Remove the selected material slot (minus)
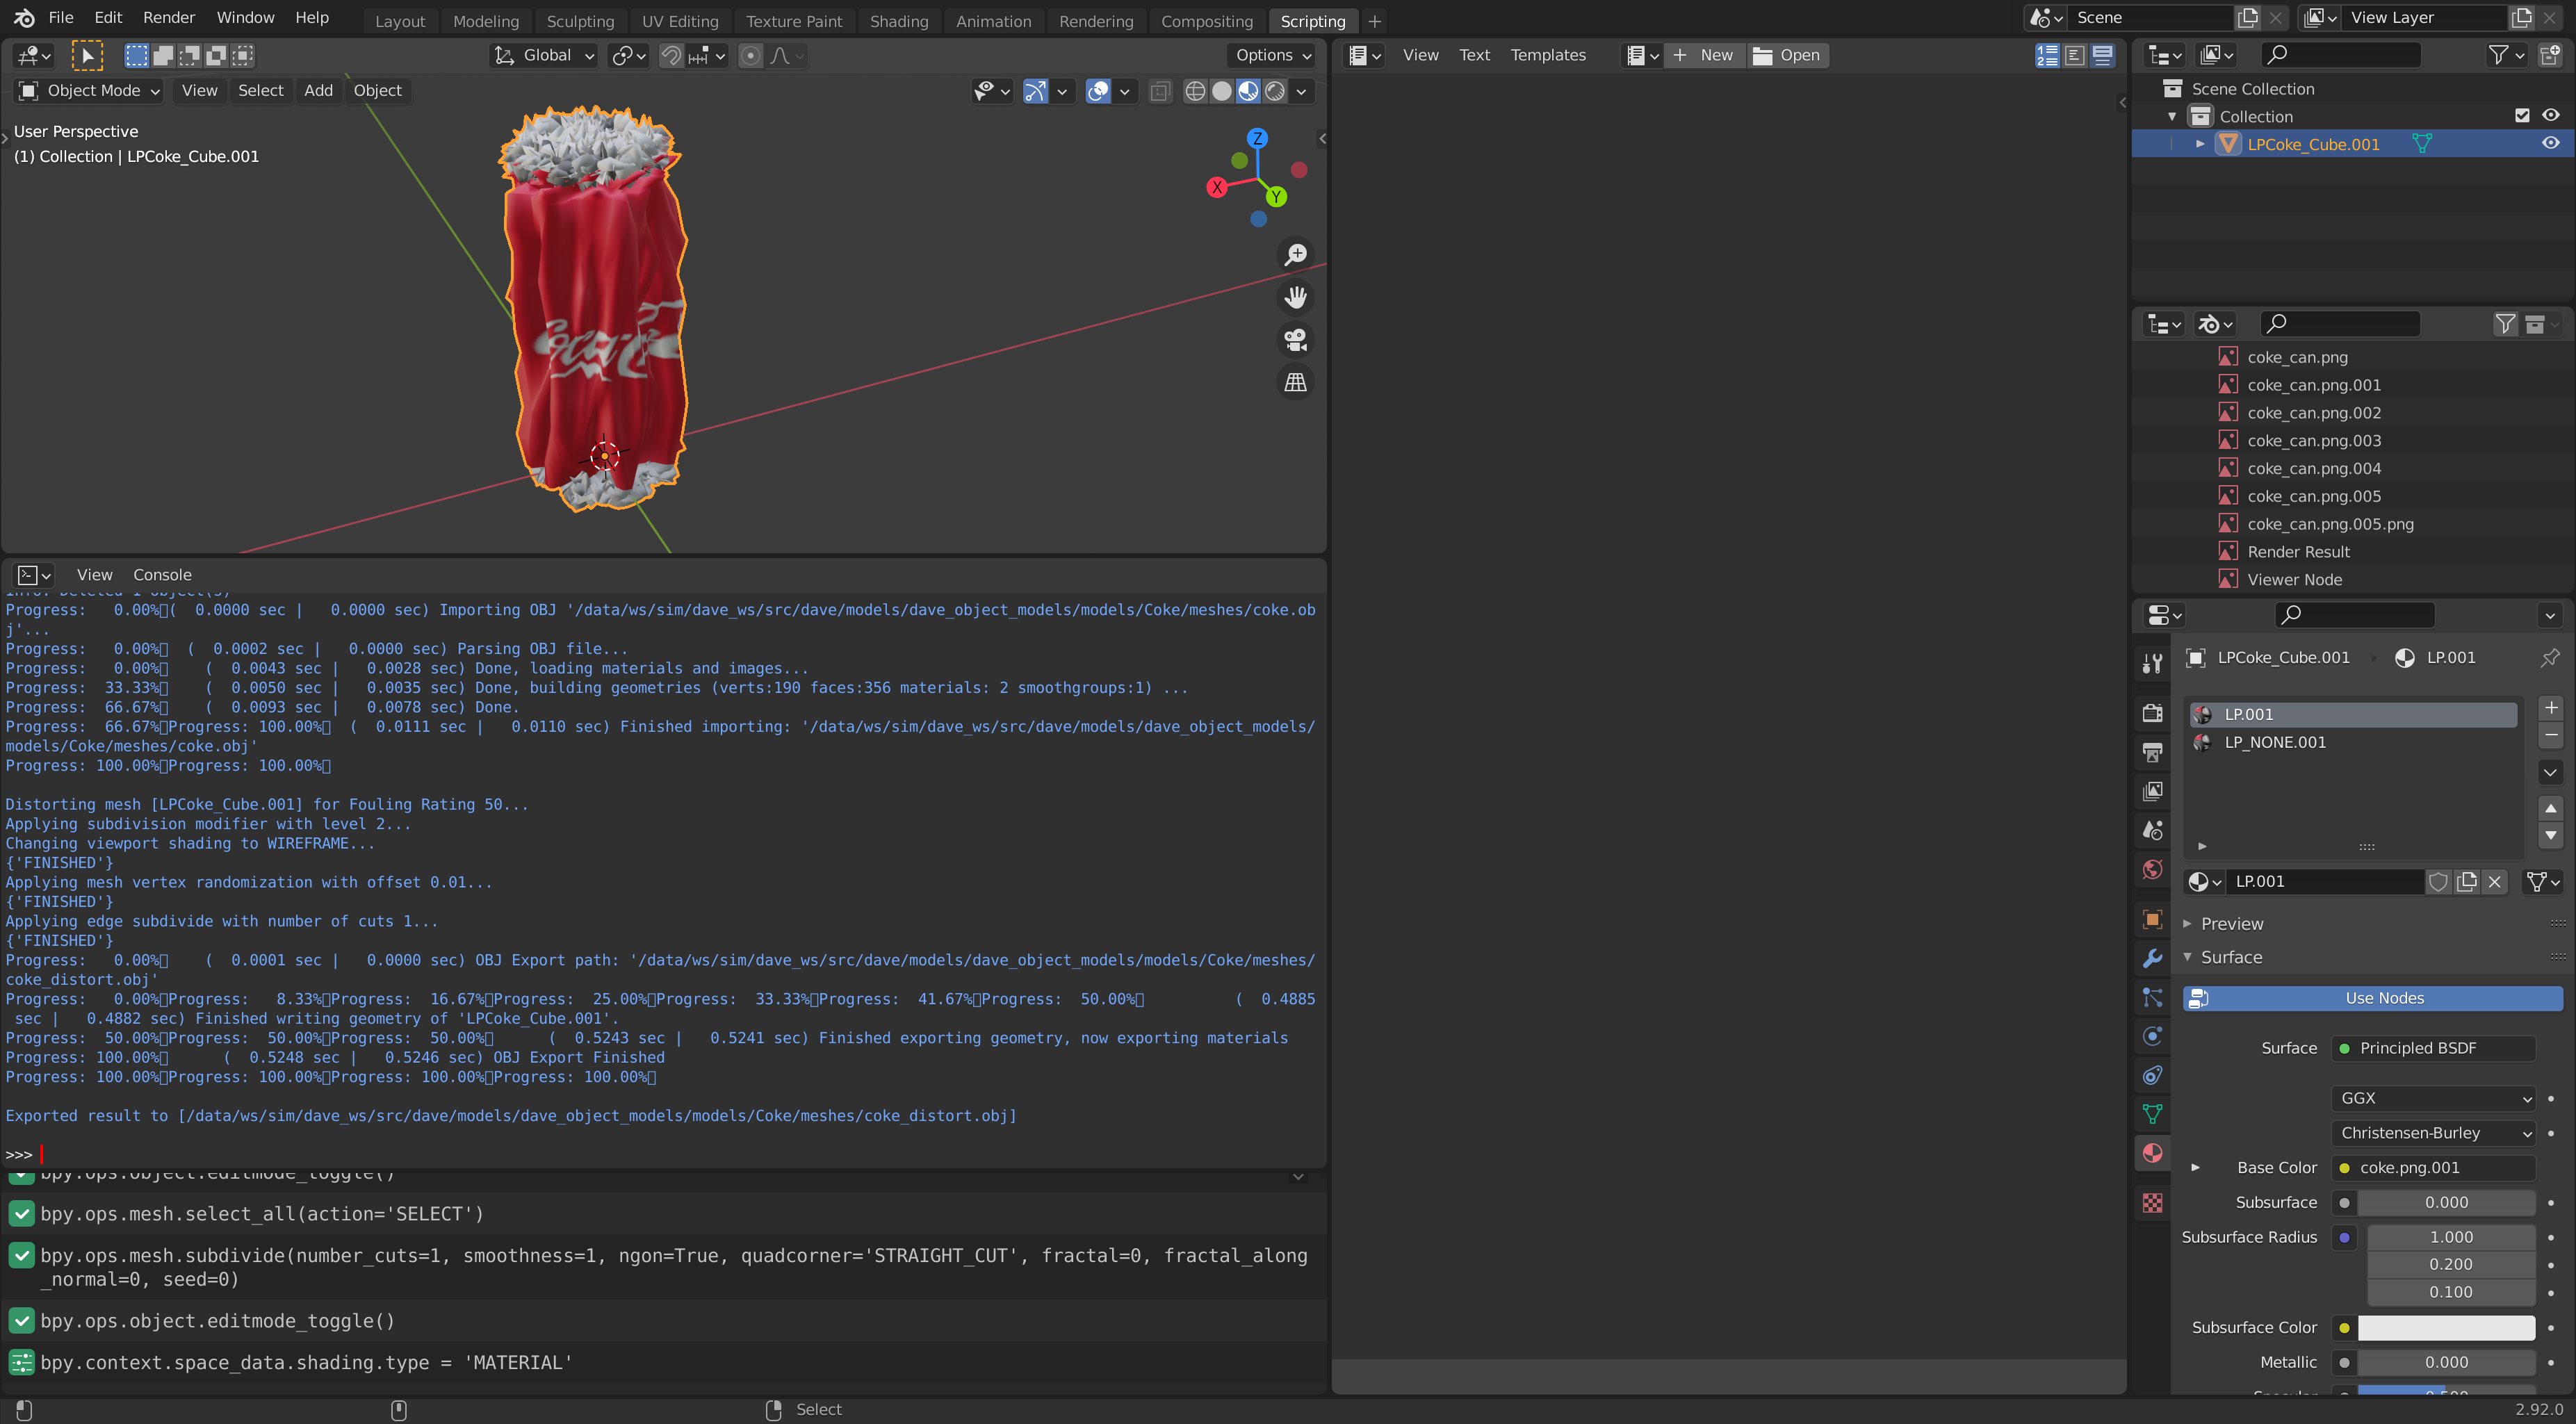The width and height of the screenshot is (2576, 1424). click(x=2551, y=735)
